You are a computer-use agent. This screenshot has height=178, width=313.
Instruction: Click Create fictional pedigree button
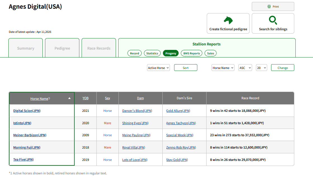228,24
